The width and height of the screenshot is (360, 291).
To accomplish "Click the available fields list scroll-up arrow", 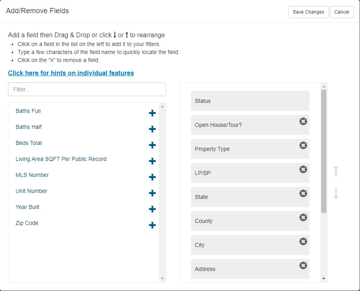I will (x=162, y=106).
